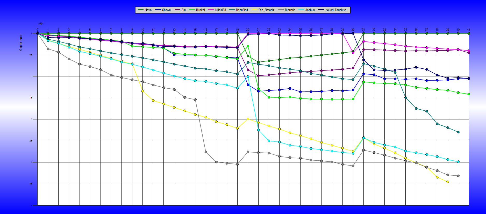Screen dimensions: 486x214
Task: Select the Nayo entry in the legend
Action: tap(145, 10)
